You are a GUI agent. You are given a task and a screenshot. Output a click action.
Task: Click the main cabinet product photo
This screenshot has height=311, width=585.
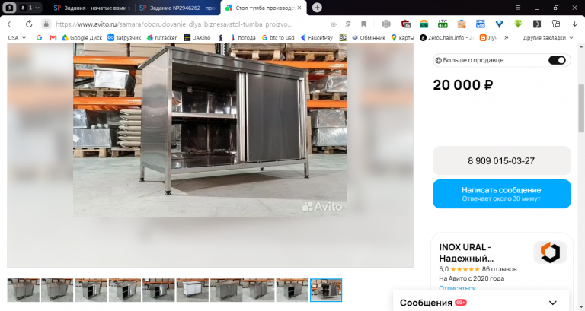(210, 129)
